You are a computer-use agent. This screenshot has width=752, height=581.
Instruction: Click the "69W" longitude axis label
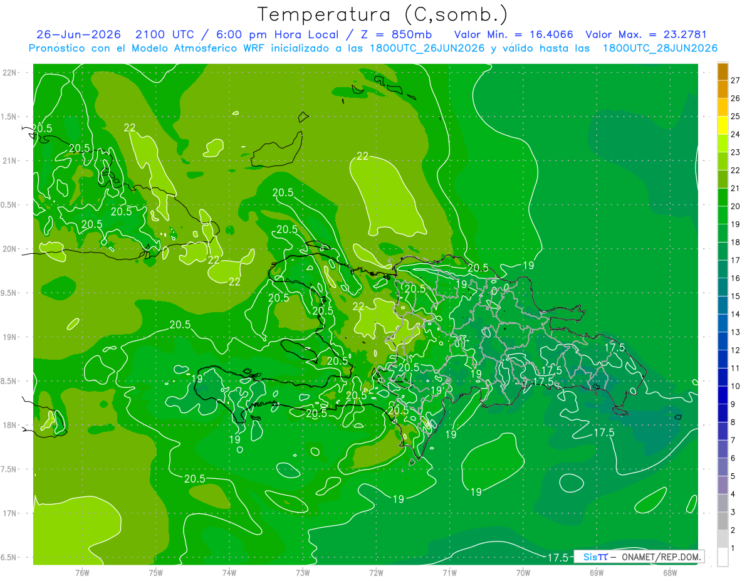[597, 572]
